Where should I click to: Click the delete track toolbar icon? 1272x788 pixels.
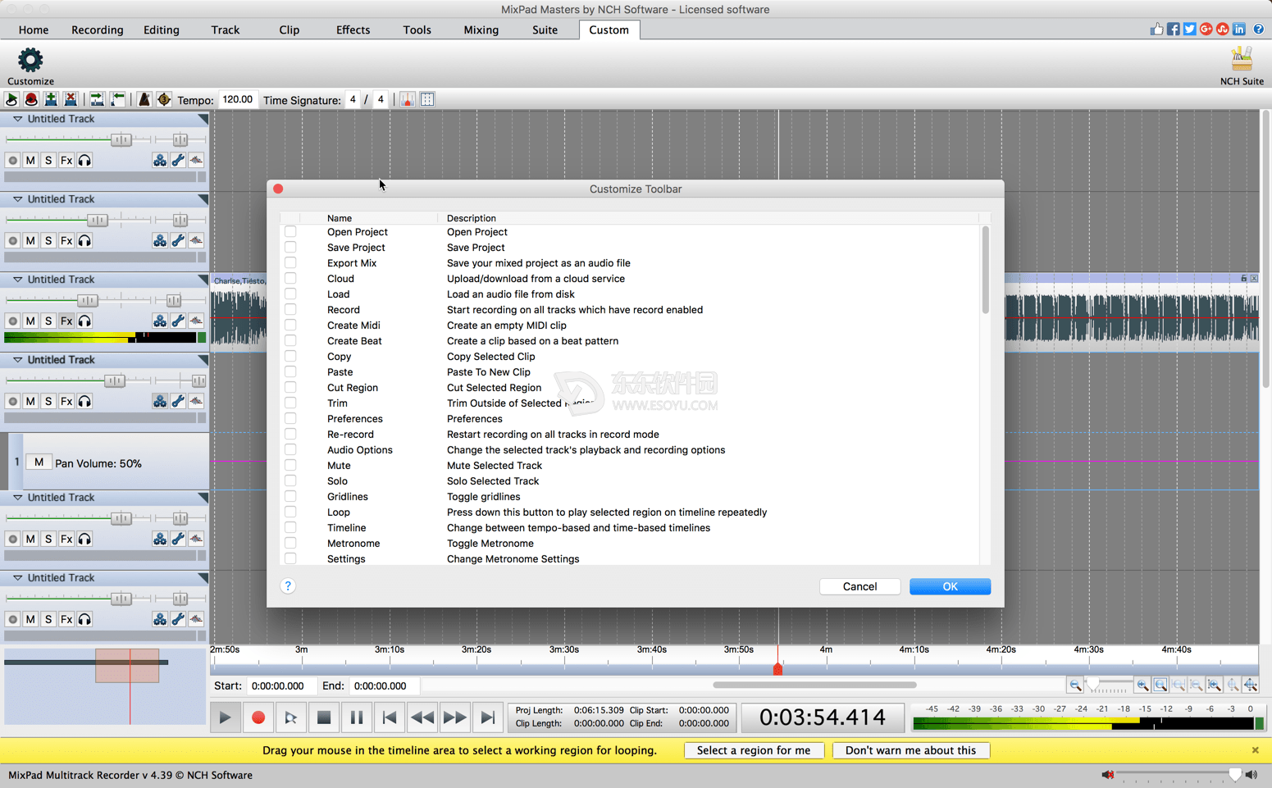71,99
